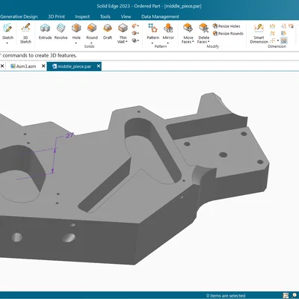
Task: Expand the Sketch dropdown arrow
Action: coord(7,43)
